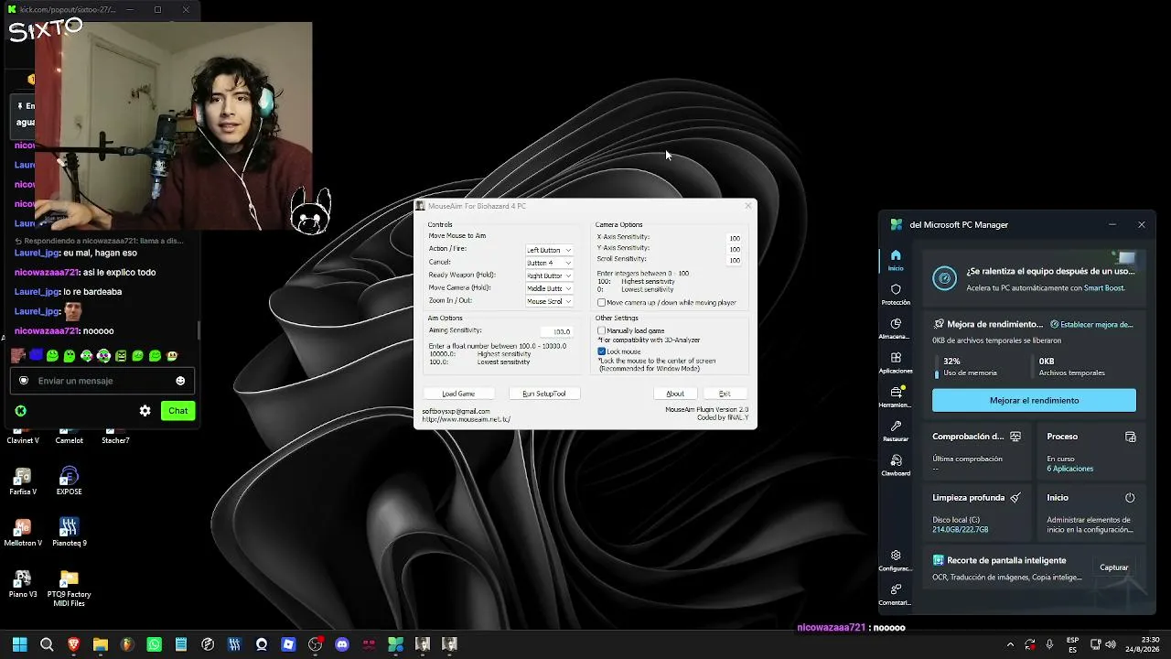Click username nicowazaaa721 in bottom chat message
The image size is (1171, 659).
click(831, 628)
